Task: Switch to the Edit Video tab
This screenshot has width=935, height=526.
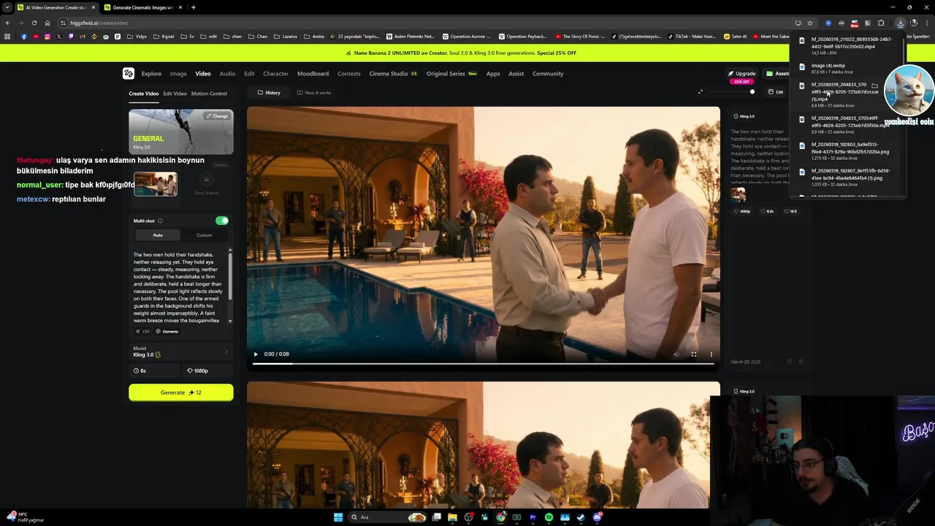Action: [175, 94]
